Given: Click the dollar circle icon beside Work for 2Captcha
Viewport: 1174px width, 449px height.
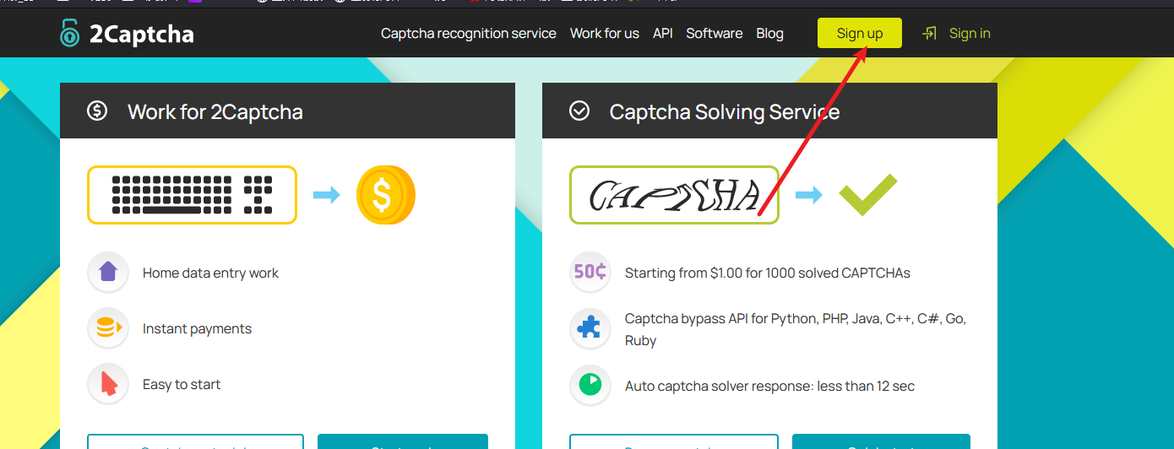Looking at the screenshot, I should 97,111.
